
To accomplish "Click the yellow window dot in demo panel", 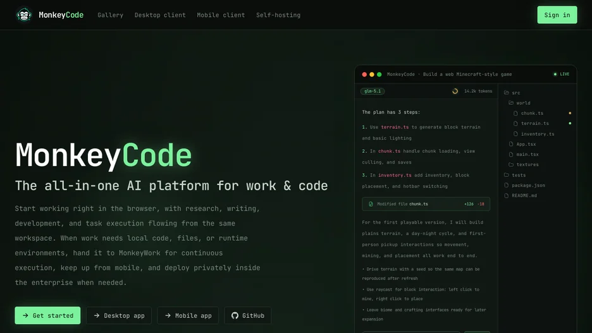I will 372,75.
